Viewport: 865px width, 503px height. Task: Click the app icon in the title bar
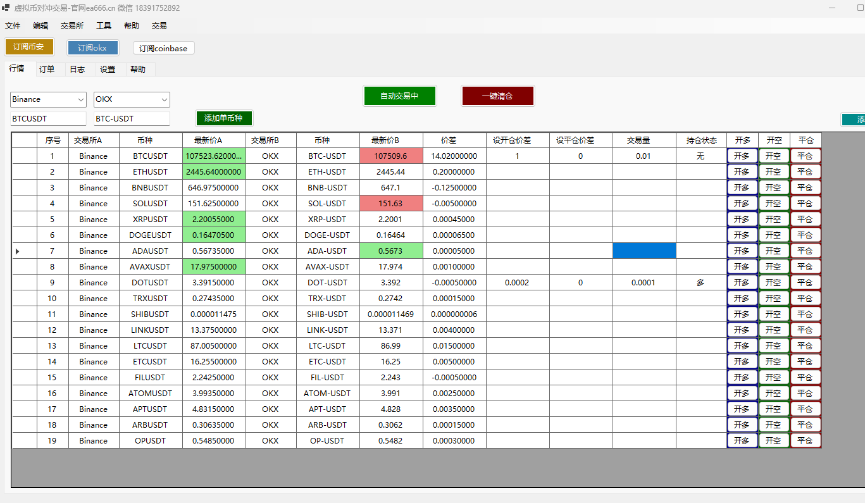[x=6, y=8]
